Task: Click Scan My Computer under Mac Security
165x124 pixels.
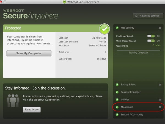Action: pos(138,53)
